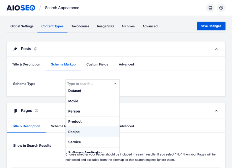Collapse the Posts section chevron

point(216,49)
